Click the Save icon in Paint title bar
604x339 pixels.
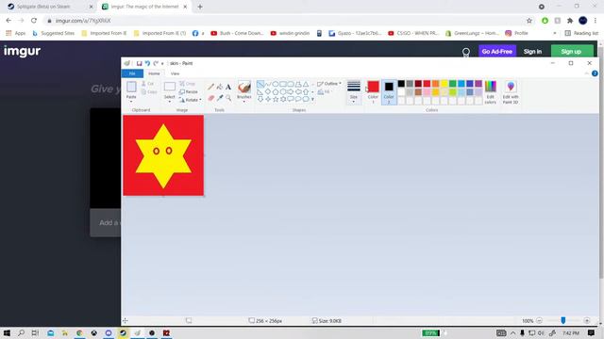139,63
